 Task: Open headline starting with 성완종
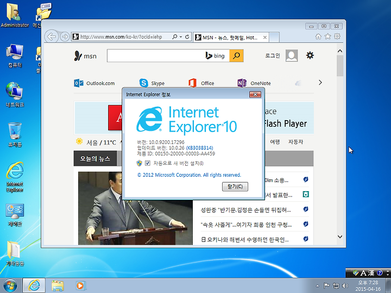click(x=246, y=210)
